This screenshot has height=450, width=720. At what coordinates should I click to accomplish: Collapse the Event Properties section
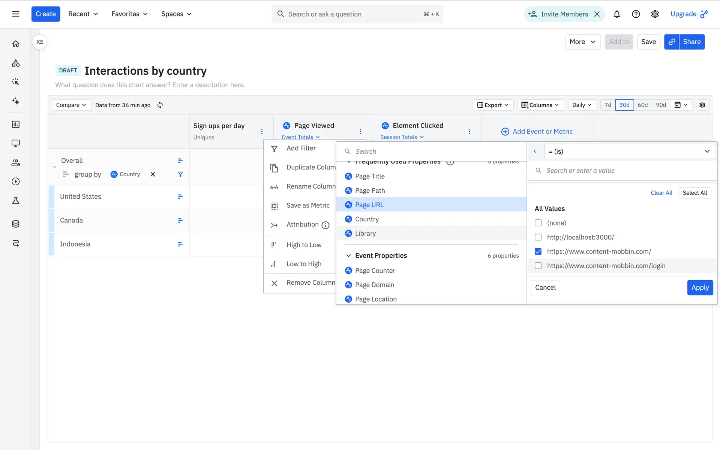(348, 256)
